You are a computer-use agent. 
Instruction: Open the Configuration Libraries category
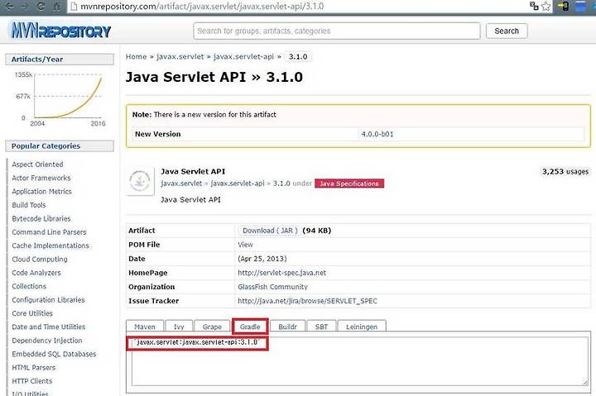click(x=48, y=300)
